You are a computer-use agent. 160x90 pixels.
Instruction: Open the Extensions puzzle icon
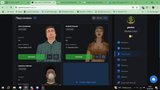coord(147,7)
